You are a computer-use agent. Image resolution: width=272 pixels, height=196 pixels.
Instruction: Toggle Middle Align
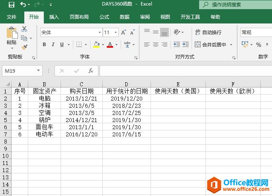tap(156, 32)
